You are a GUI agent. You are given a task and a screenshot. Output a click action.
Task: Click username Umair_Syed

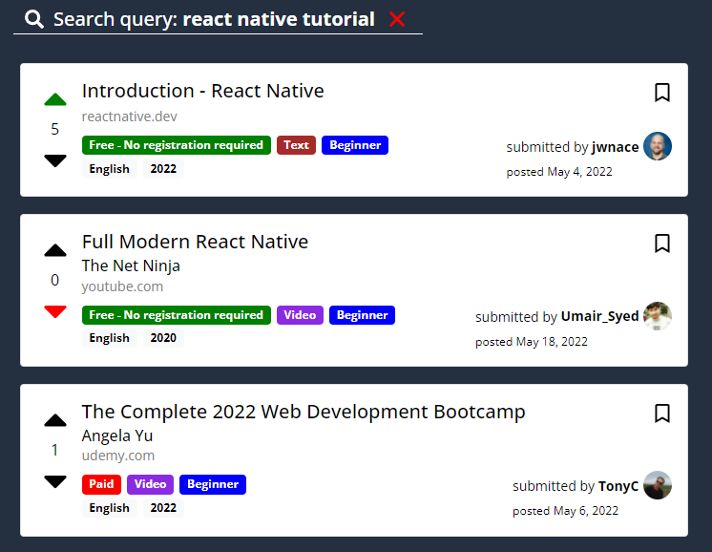(599, 316)
